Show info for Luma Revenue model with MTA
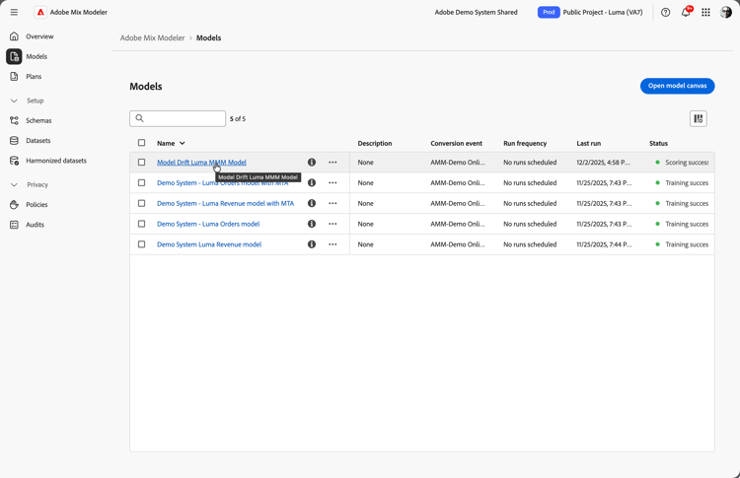Image resolution: width=740 pixels, height=478 pixels. click(312, 203)
